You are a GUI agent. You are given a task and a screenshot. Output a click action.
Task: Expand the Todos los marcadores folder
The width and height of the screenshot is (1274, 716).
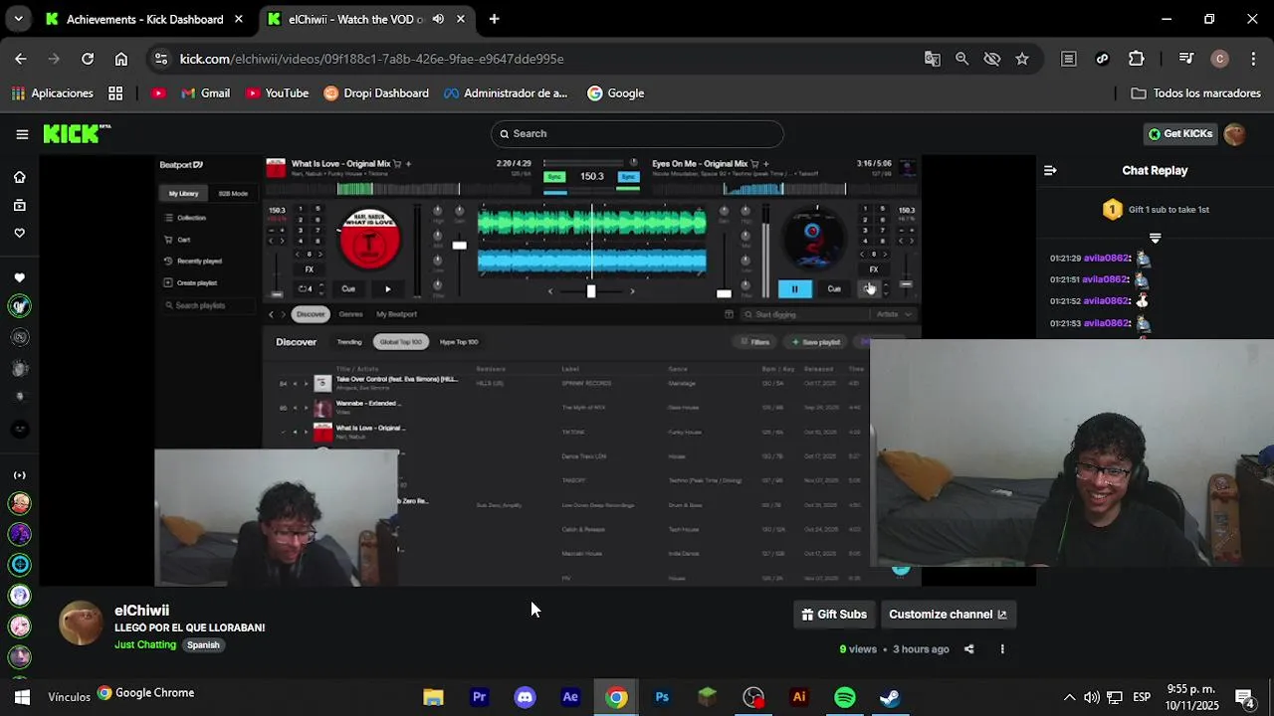tap(1196, 93)
